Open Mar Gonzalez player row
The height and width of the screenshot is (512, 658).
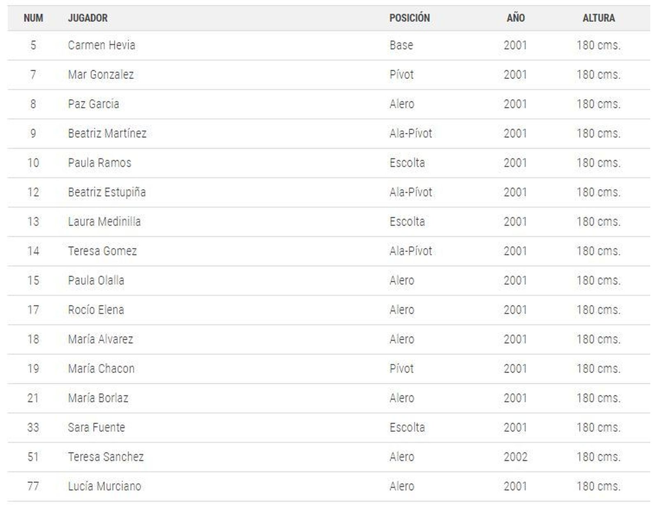329,75
